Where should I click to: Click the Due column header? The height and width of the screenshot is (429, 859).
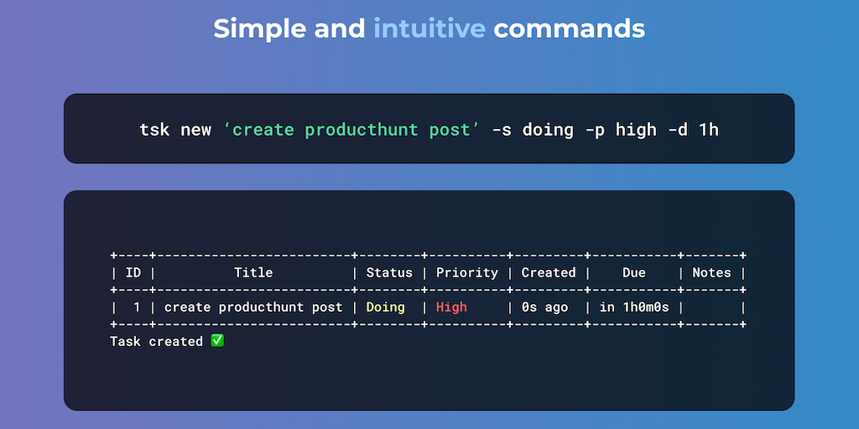click(x=634, y=272)
